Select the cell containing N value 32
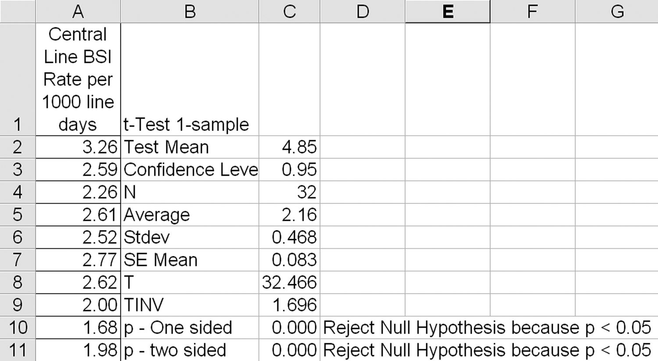658x361 pixels. coord(290,192)
